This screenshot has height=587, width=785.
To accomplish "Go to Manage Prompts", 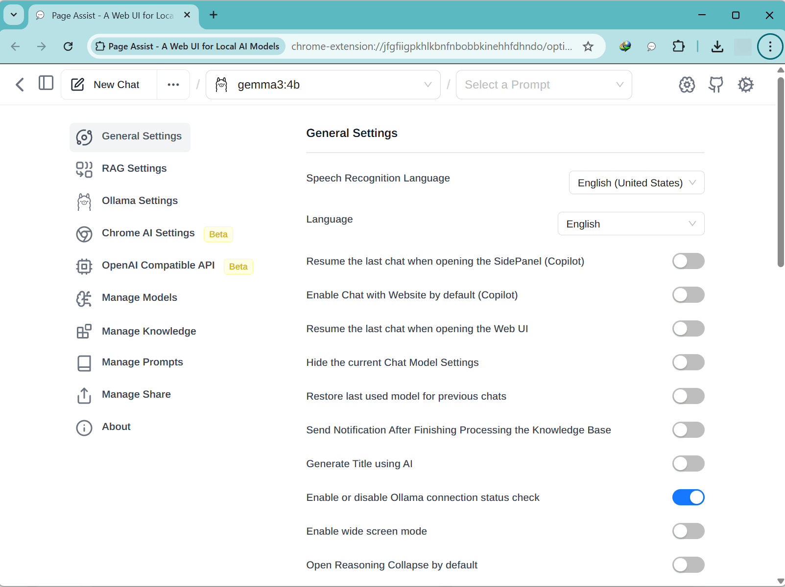I will 143,362.
